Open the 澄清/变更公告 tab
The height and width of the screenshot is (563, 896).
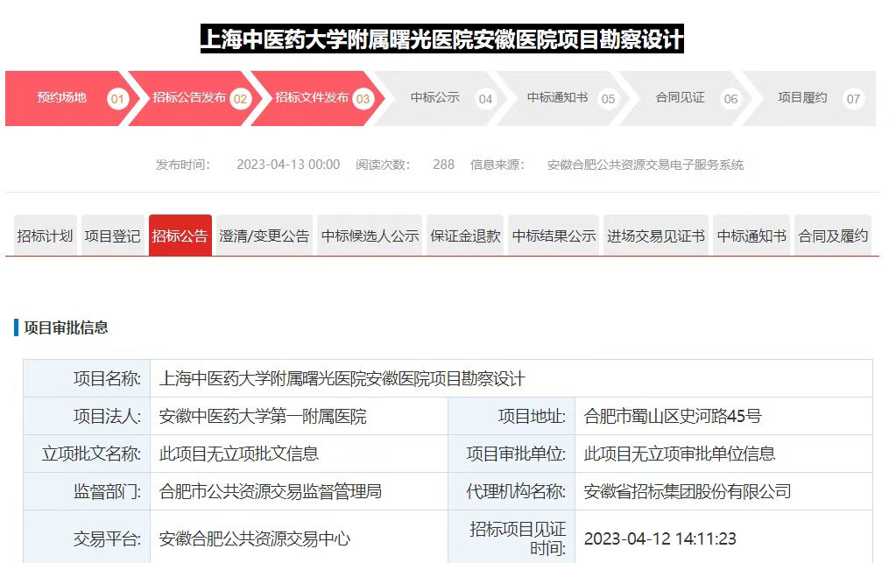point(264,236)
